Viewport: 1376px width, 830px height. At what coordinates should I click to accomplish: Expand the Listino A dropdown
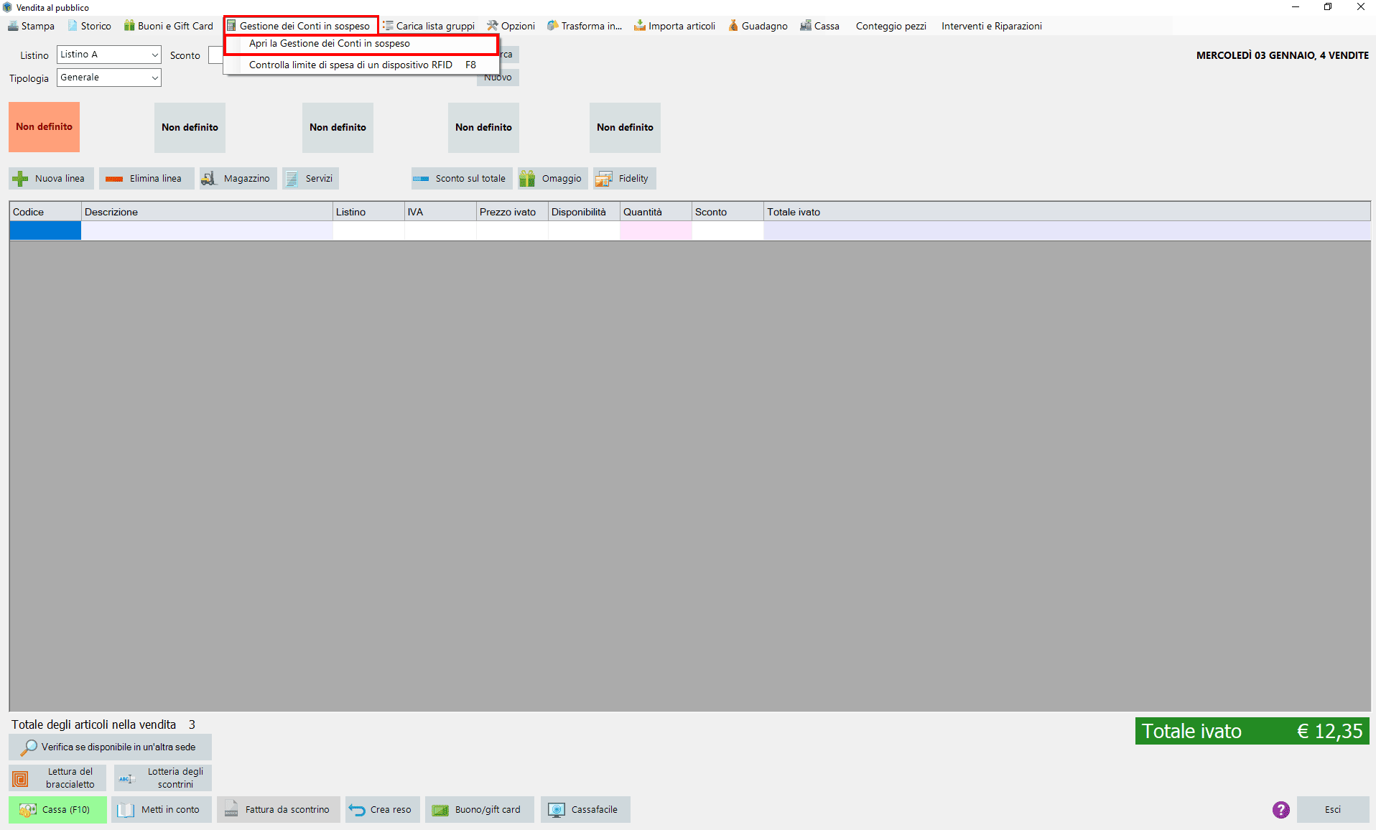click(154, 55)
